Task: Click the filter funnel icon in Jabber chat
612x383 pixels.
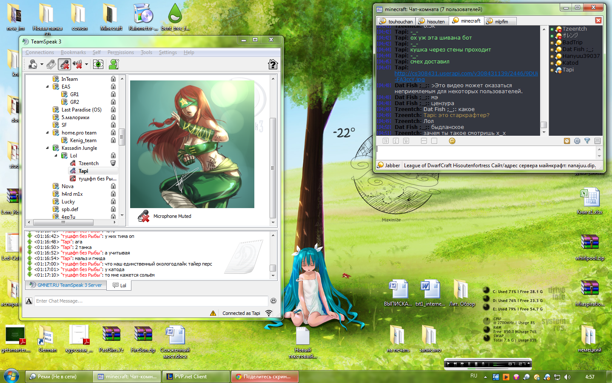Action: tap(587, 141)
